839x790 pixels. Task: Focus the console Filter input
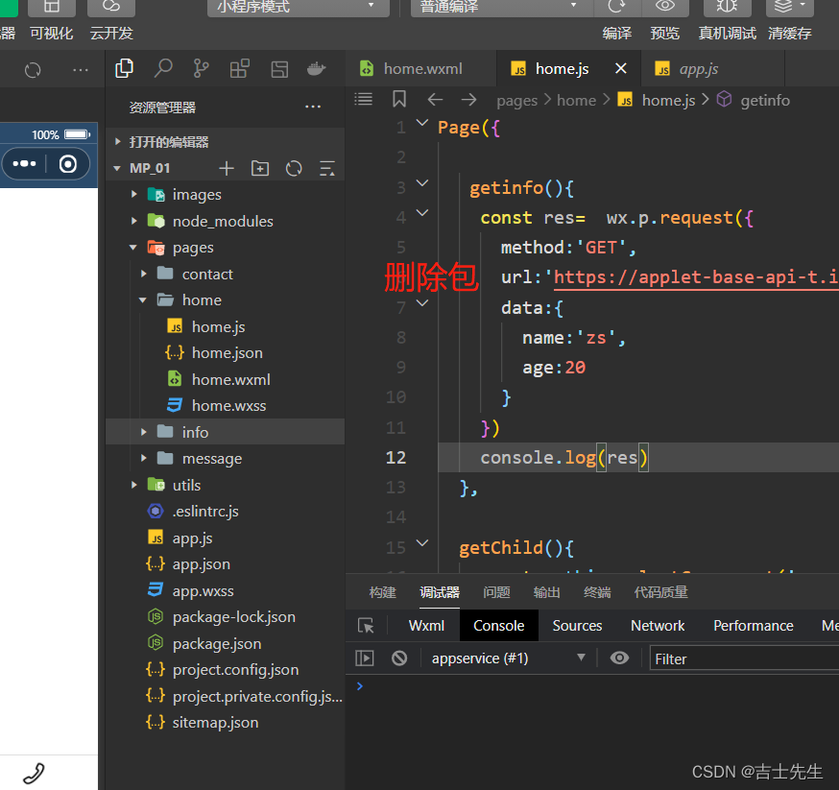click(x=744, y=658)
